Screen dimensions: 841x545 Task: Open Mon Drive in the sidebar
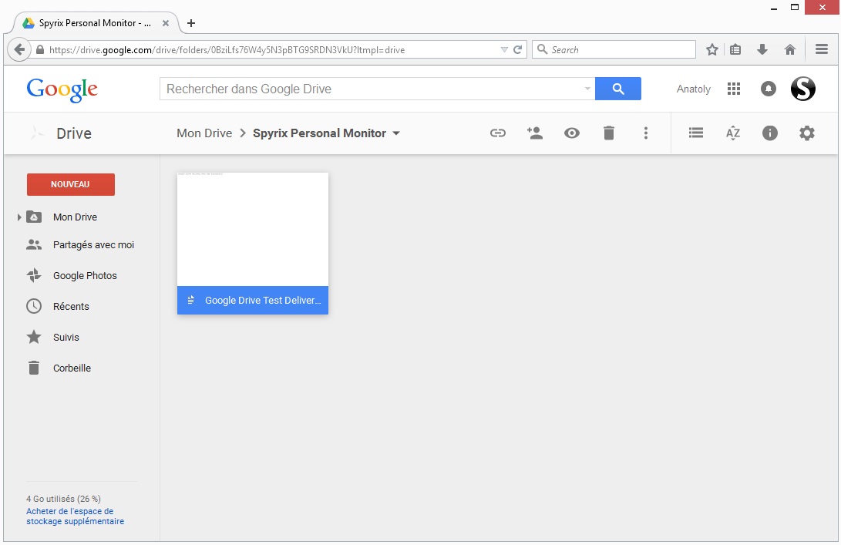(x=75, y=217)
